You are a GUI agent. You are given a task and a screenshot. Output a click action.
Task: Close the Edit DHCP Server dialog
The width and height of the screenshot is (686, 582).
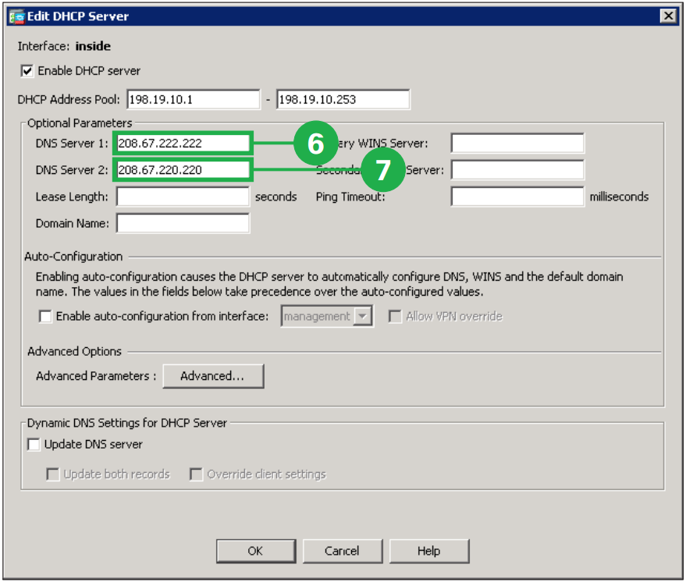pos(667,16)
